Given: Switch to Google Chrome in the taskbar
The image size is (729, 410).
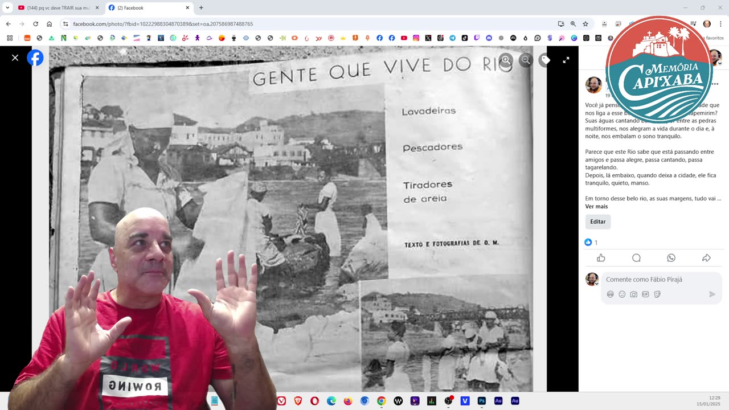Looking at the screenshot, I should (382, 401).
